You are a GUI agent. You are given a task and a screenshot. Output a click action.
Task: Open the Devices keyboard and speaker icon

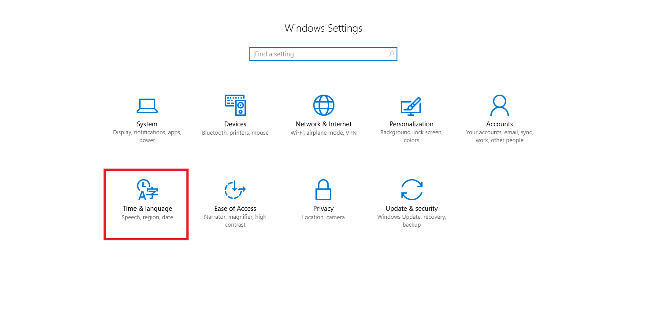235,105
